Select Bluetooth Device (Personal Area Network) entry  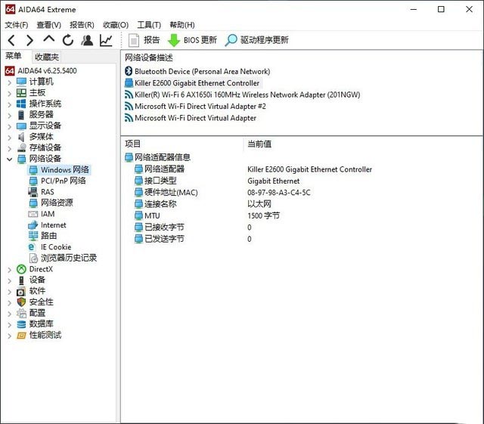197,71
